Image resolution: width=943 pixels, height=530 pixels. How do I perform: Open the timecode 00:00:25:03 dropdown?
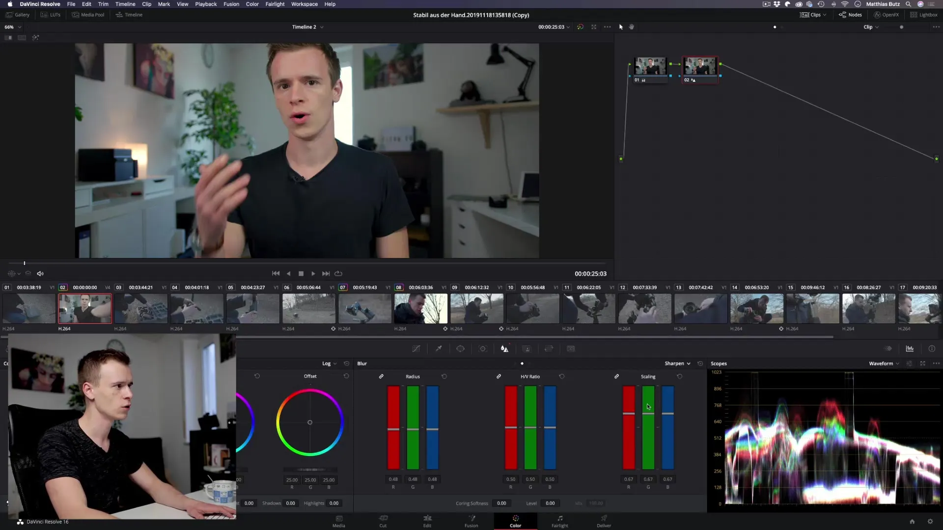click(x=554, y=27)
